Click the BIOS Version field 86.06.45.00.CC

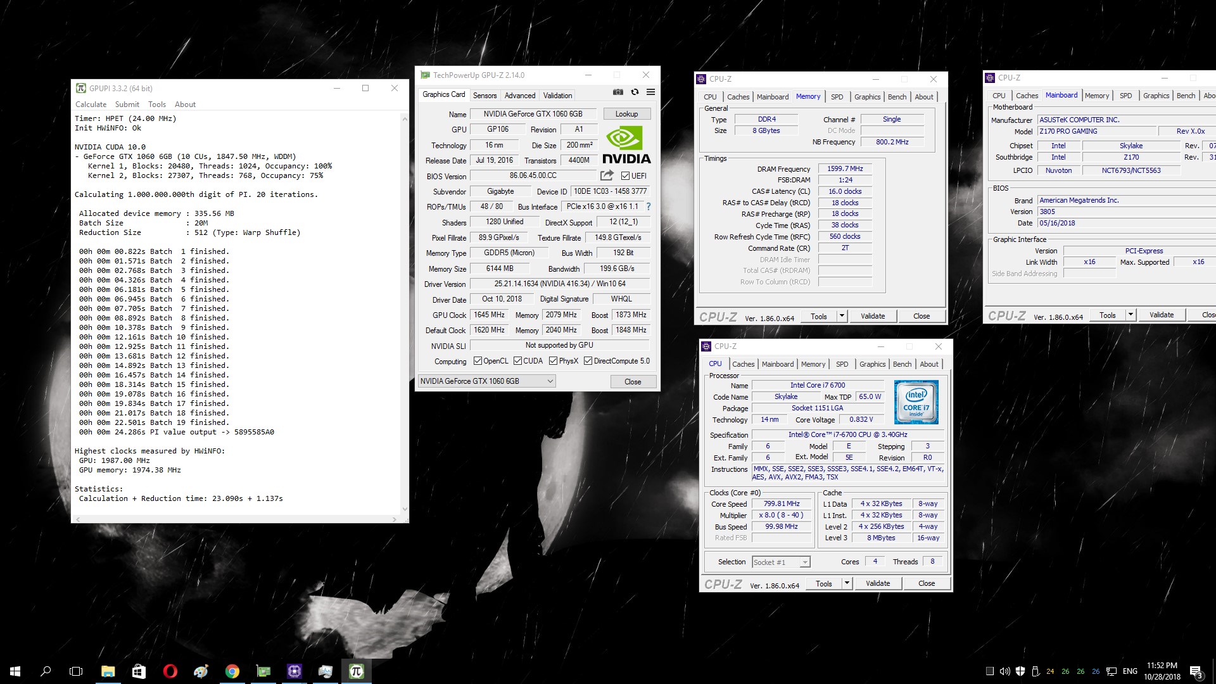pos(533,175)
